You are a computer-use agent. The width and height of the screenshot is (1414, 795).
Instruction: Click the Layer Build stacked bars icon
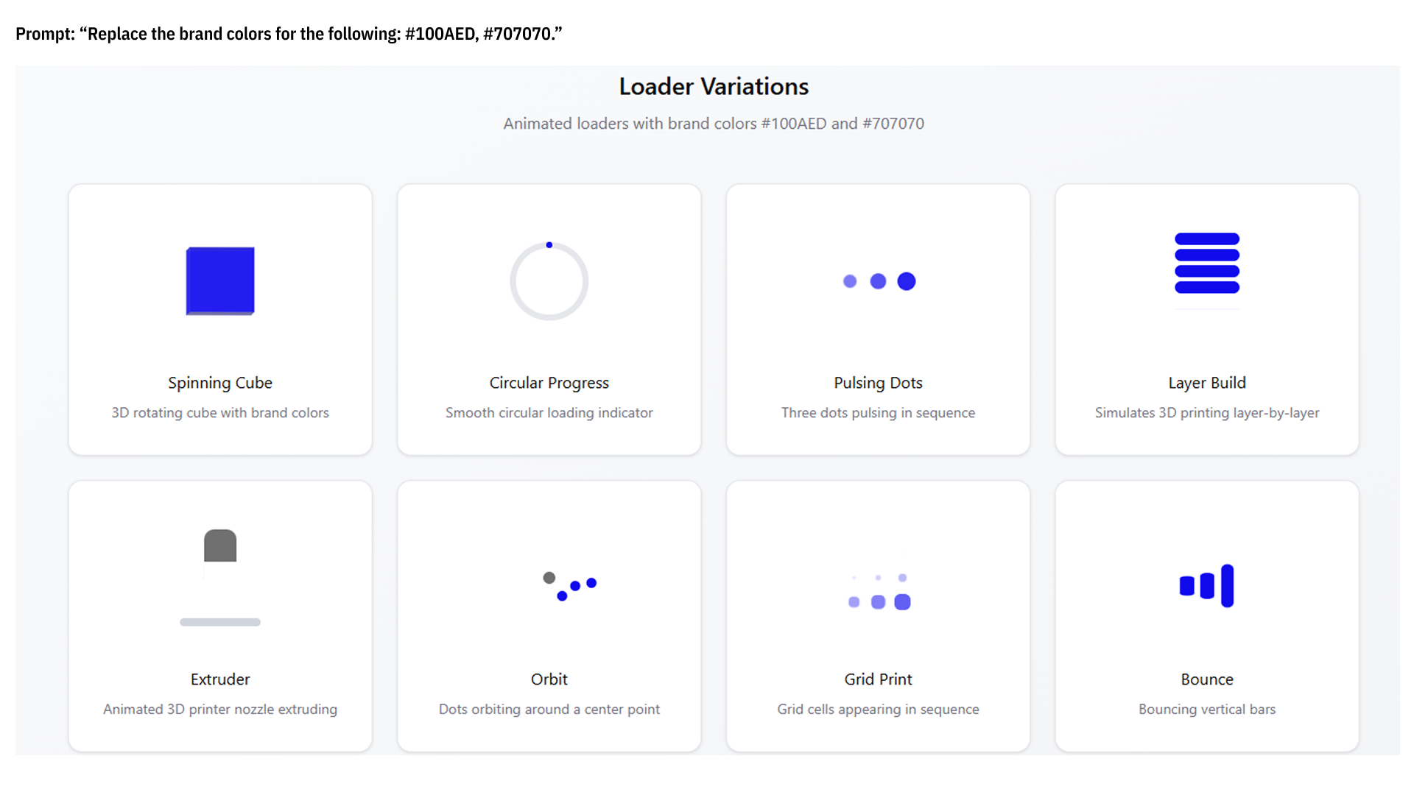[1207, 263]
